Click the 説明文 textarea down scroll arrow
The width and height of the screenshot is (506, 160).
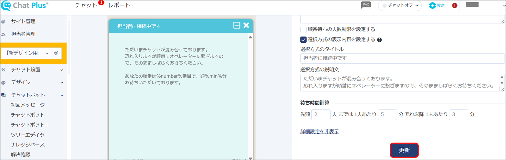tap(502, 83)
